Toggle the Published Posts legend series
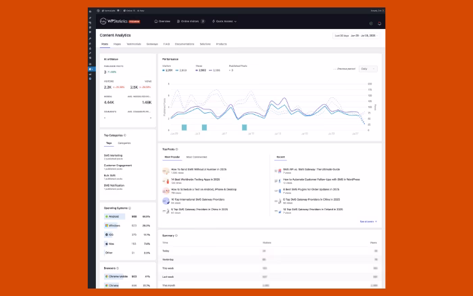This screenshot has width=473, height=296. click(231, 70)
